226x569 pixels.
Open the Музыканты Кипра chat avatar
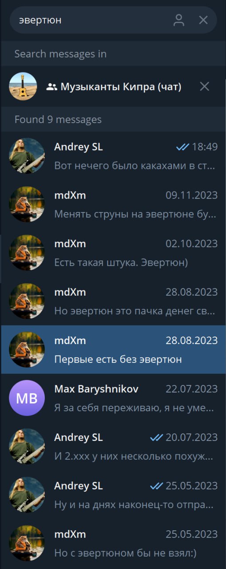coord(23,86)
